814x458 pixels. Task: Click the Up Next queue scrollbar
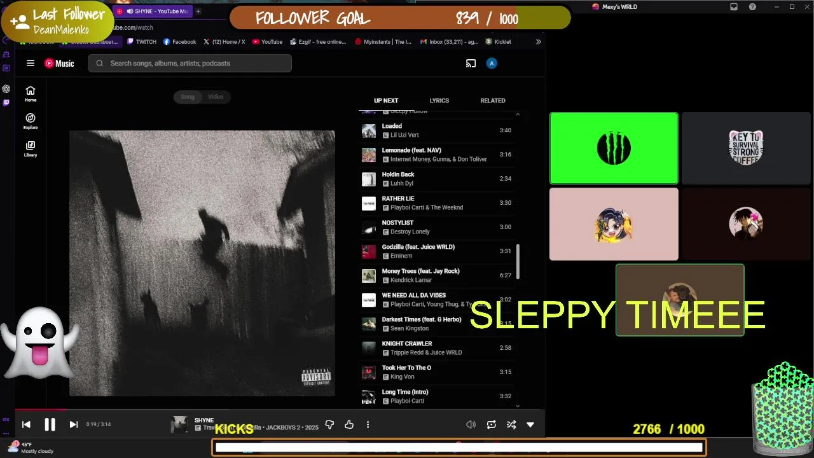pos(518,261)
